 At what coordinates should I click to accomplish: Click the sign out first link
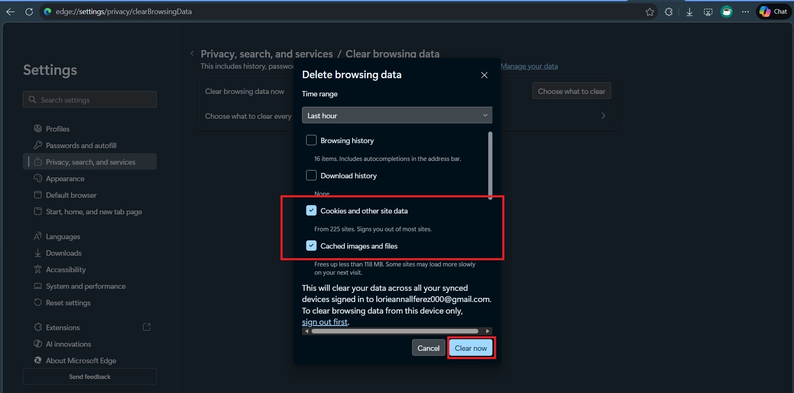[x=325, y=322]
